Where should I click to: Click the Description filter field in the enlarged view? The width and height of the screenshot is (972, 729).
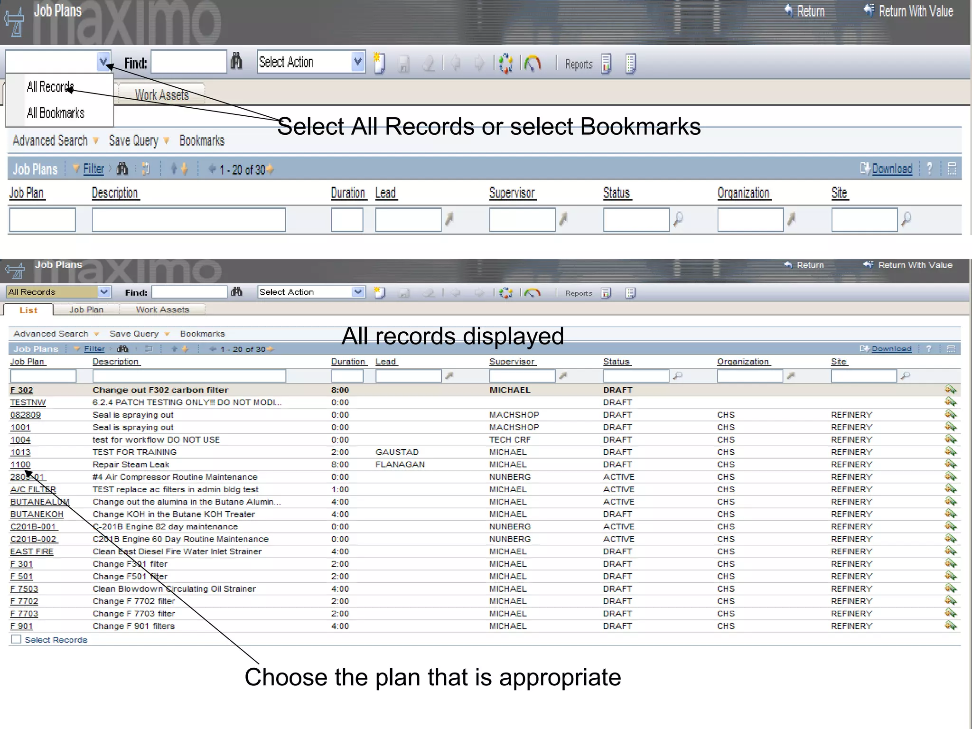coord(189,220)
